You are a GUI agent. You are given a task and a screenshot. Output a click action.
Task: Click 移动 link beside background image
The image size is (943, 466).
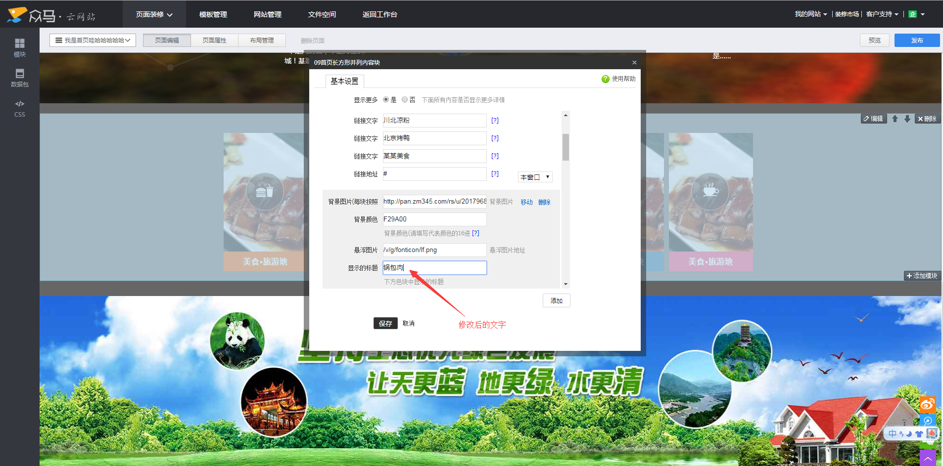[526, 202]
